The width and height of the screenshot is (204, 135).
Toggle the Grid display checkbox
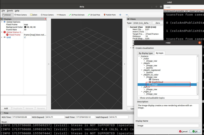click(x=25, y=37)
